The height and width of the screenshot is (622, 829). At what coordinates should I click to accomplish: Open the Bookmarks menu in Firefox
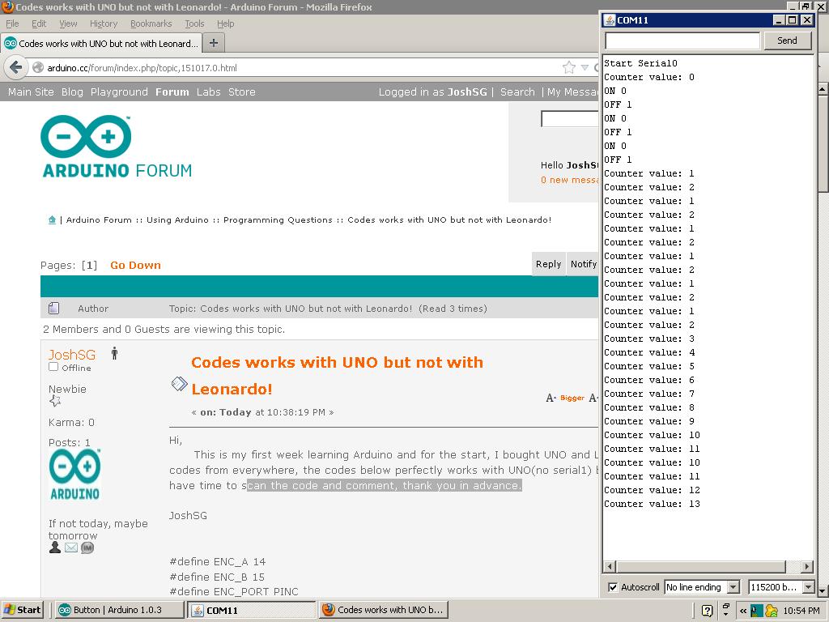(x=151, y=23)
